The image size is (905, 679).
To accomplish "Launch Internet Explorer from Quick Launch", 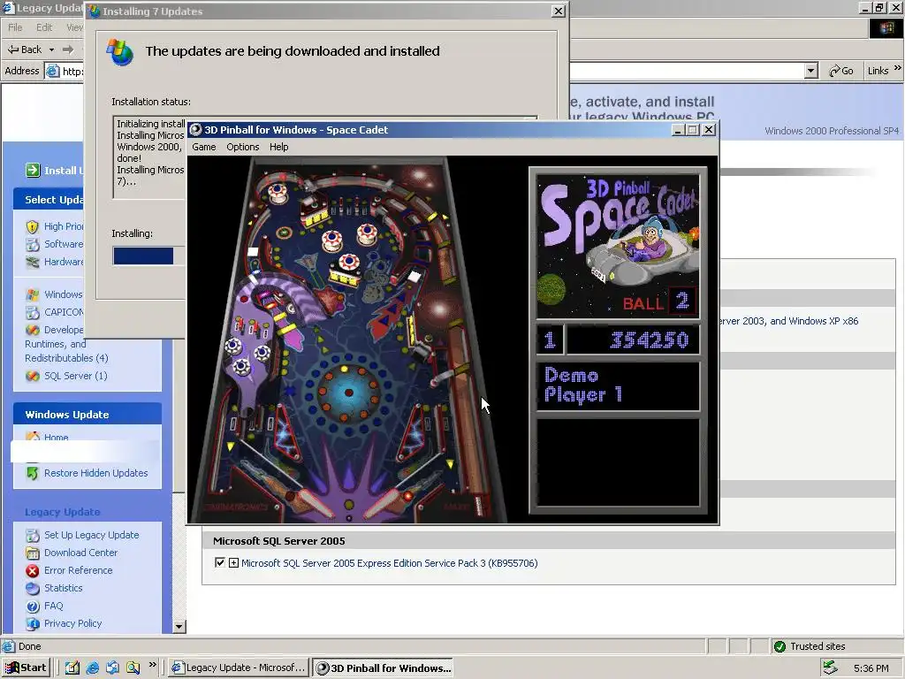I will click(x=92, y=668).
